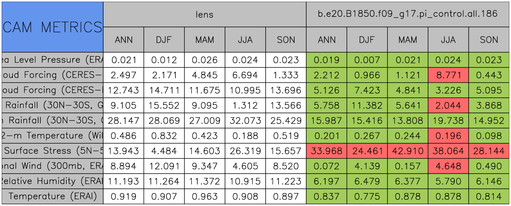Image resolution: width=511 pixels, height=206 pixels.
Task: Click the Zonal Wind 300mb row label
Action: click(x=52, y=166)
